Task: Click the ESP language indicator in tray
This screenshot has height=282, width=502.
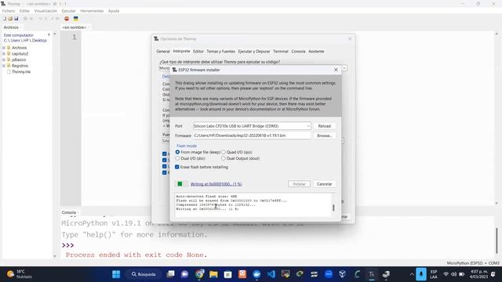Action: click(434, 274)
